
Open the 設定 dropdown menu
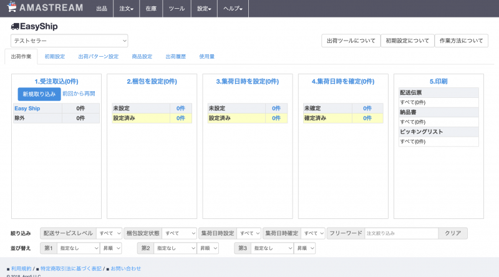coord(204,9)
